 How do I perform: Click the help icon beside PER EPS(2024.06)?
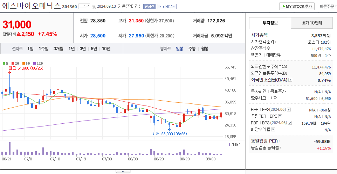tap(289, 110)
